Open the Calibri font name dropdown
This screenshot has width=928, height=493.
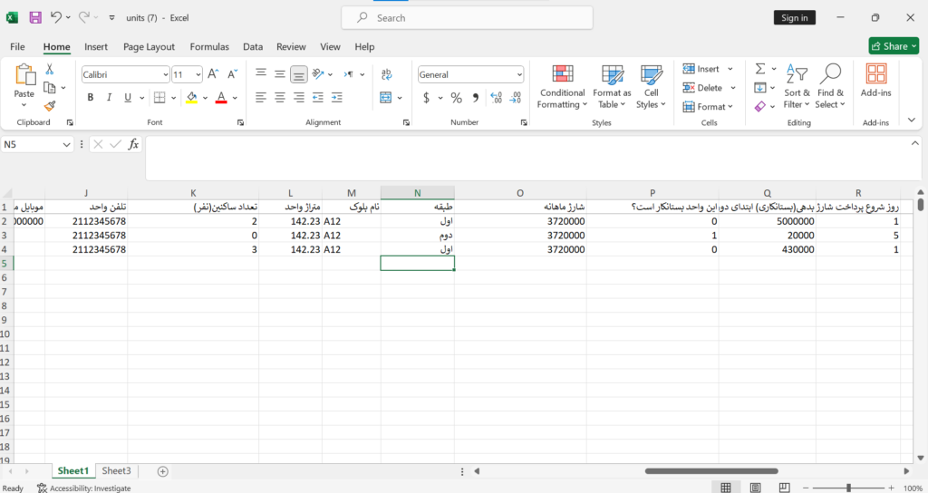pos(165,74)
